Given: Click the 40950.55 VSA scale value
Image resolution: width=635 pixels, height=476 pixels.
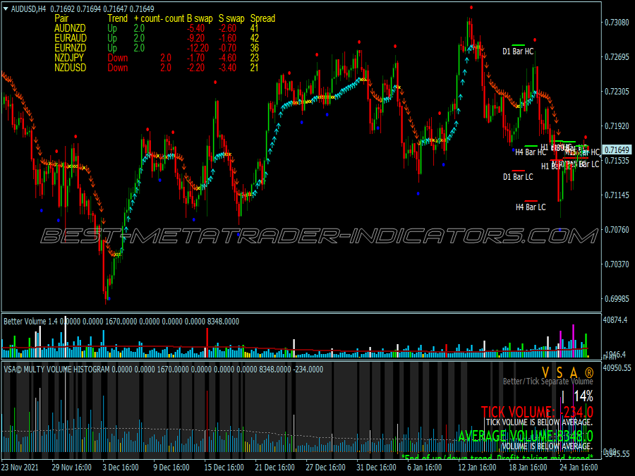Looking at the screenshot, I should click(617, 368).
